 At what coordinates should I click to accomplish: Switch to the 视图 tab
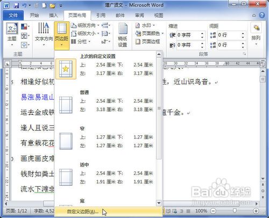[x=159, y=15]
